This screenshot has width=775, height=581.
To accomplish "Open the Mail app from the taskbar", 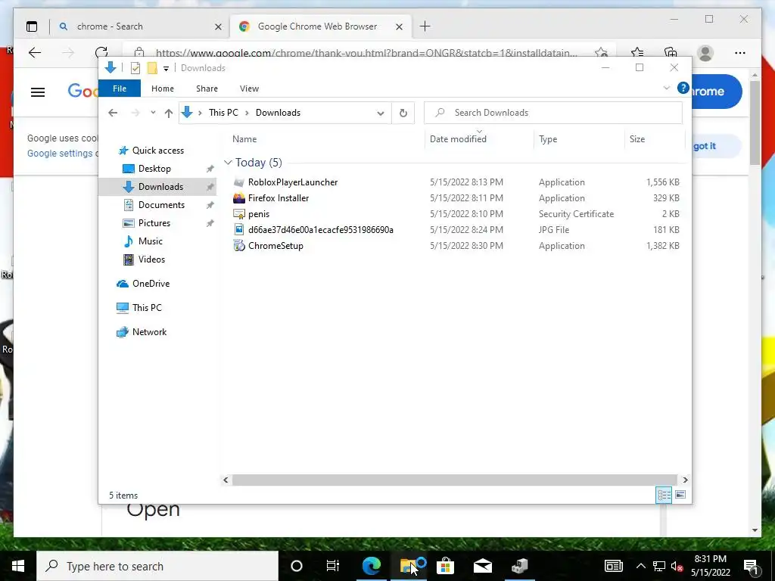I will (482, 566).
